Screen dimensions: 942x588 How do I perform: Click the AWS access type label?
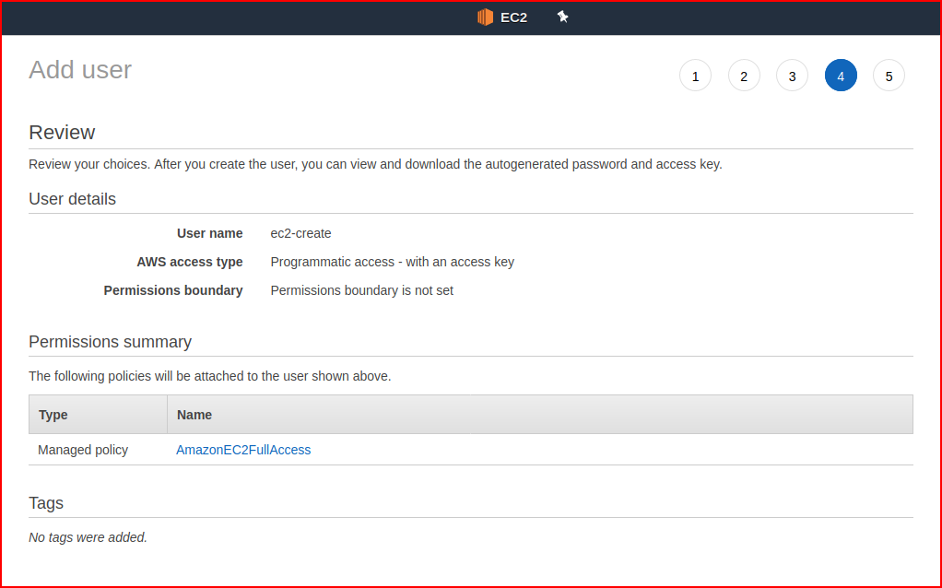pyautogui.click(x=190, y=262)
